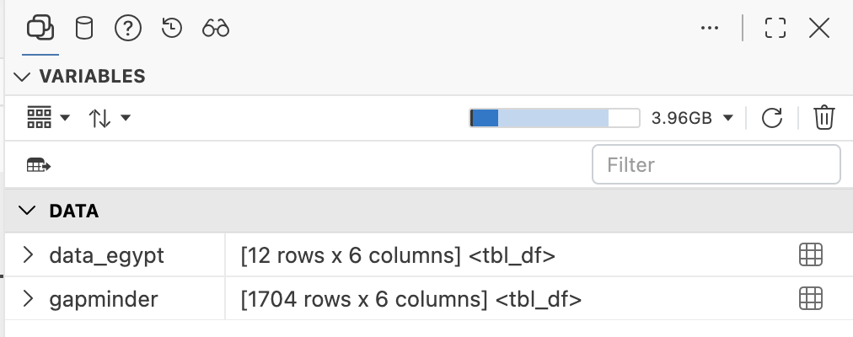The width and height of the screenshot is (853, 337).
Task: Delete all variables with the trash icon
Action: click(x=824, y=117)
